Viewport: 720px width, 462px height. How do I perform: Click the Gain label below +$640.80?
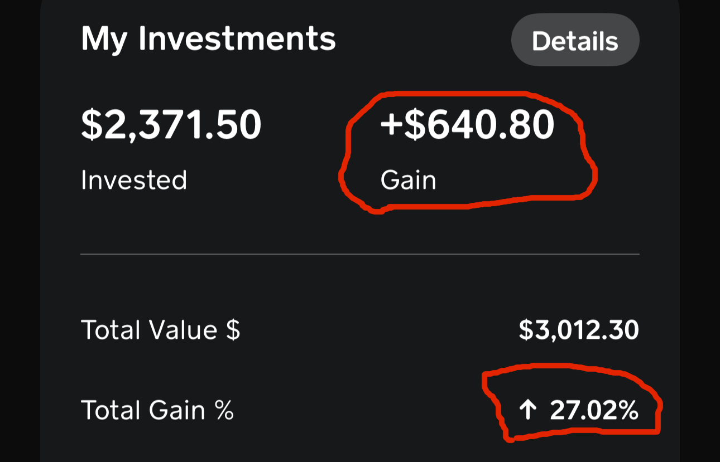[408, 180]
